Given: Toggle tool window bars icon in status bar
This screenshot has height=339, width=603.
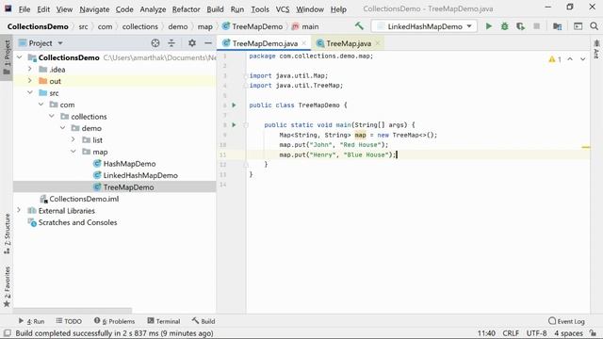Looking at the screenshot, I should (x=8, y=333).
